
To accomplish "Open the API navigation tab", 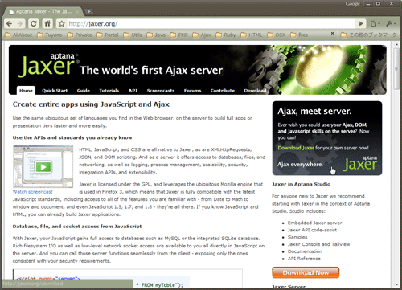I will (x=133, y=91).
